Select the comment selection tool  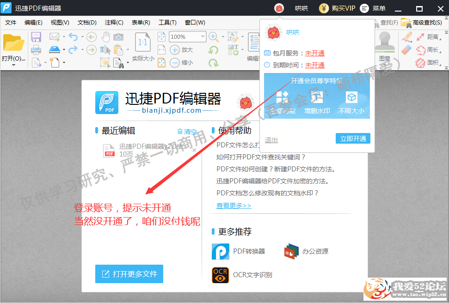(x=105, y=62)
